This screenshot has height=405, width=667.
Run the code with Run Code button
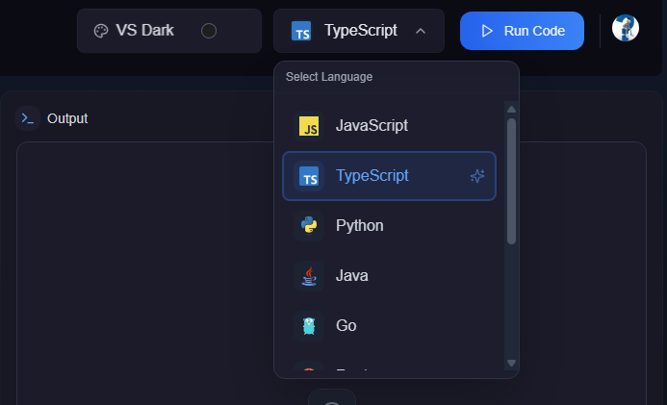click(x=522, y=31)
